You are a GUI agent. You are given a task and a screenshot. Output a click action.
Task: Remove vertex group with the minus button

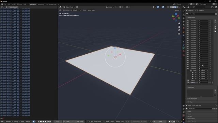(215, 22)
